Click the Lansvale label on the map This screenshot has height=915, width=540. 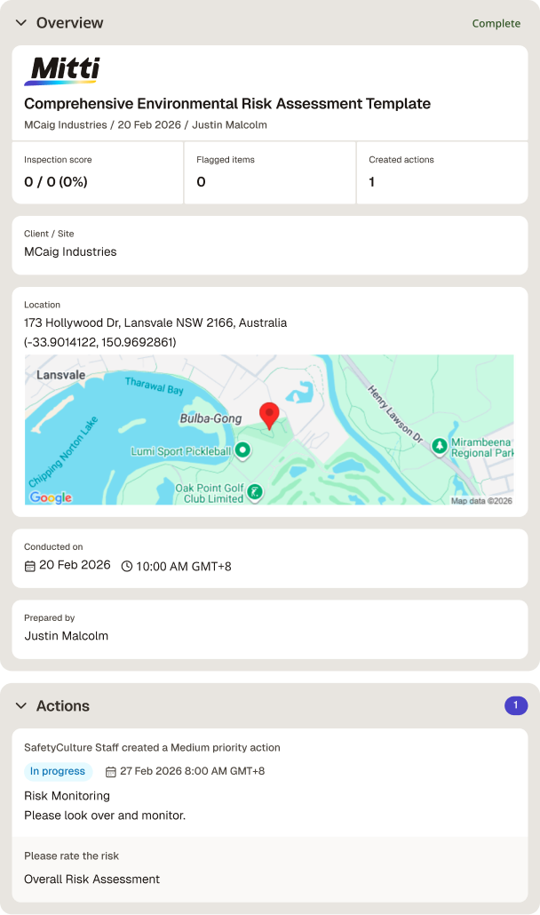click(60, 375)
